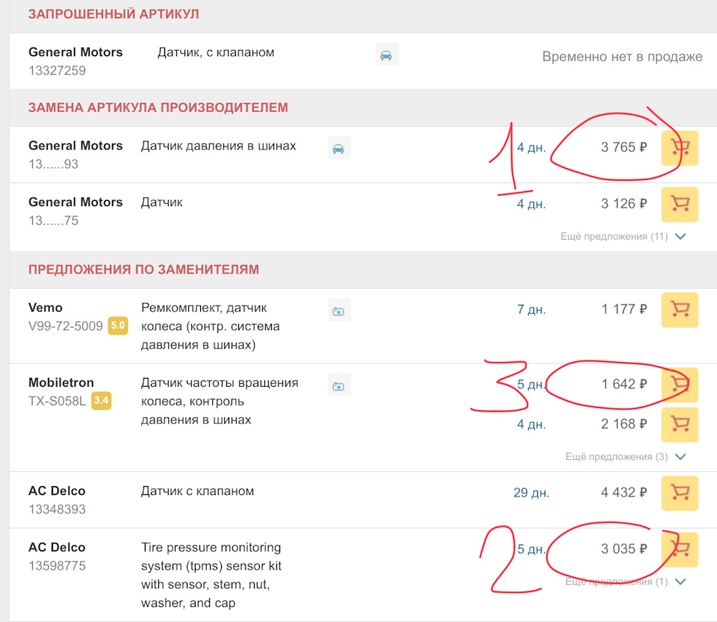The height and width of the screenshot is (622, 717).
Task: Add 3 765 ₽ GM tire pressure sensor to cart
Action: click(x=680, y=147)
